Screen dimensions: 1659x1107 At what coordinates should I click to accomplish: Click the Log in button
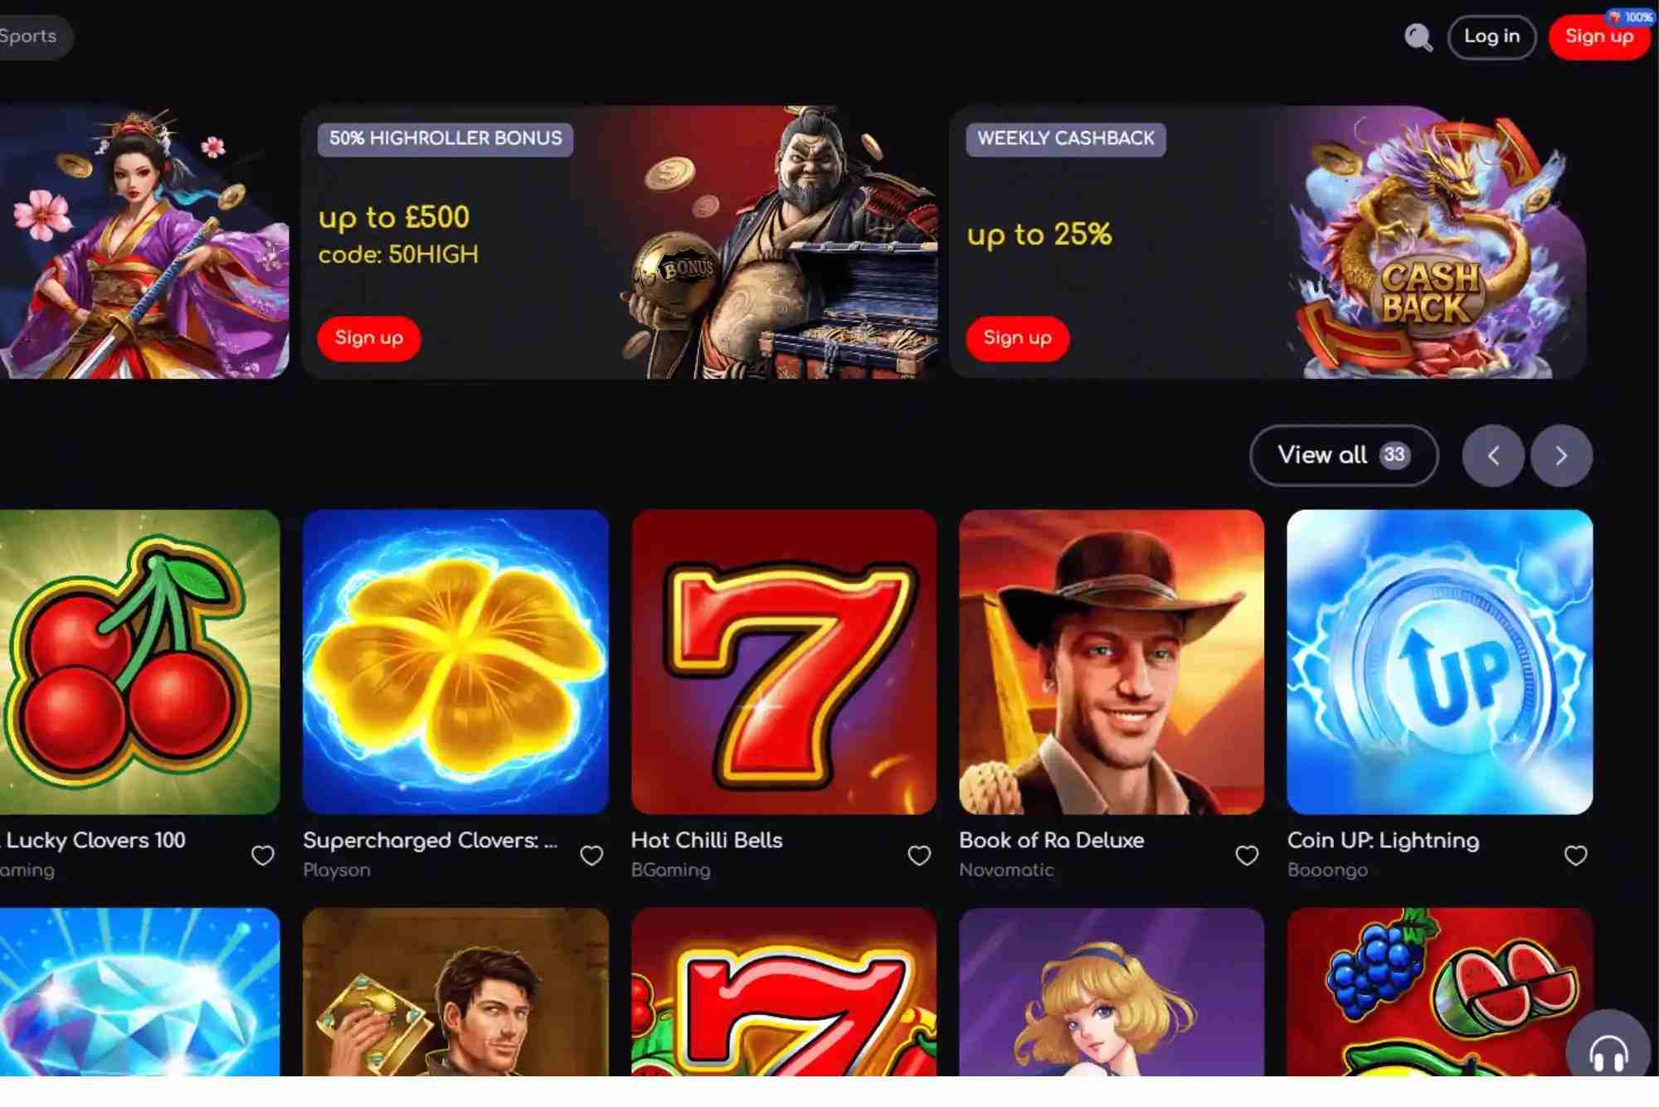(1491, 36)
